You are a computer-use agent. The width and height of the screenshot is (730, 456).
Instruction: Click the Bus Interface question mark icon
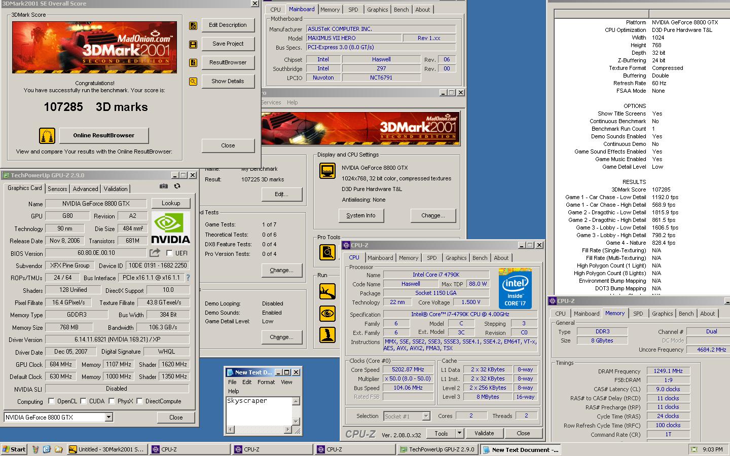point(188,278)
